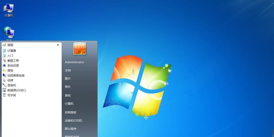Click the flower user account picture
Image resolution: width=274 pixels, height=137 pixels.
(x=80, y=49)
